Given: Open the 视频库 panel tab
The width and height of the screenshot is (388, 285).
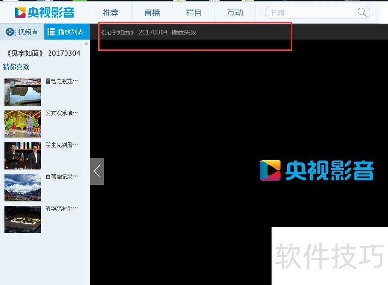Looking at the screenshot, I should 22,32.
